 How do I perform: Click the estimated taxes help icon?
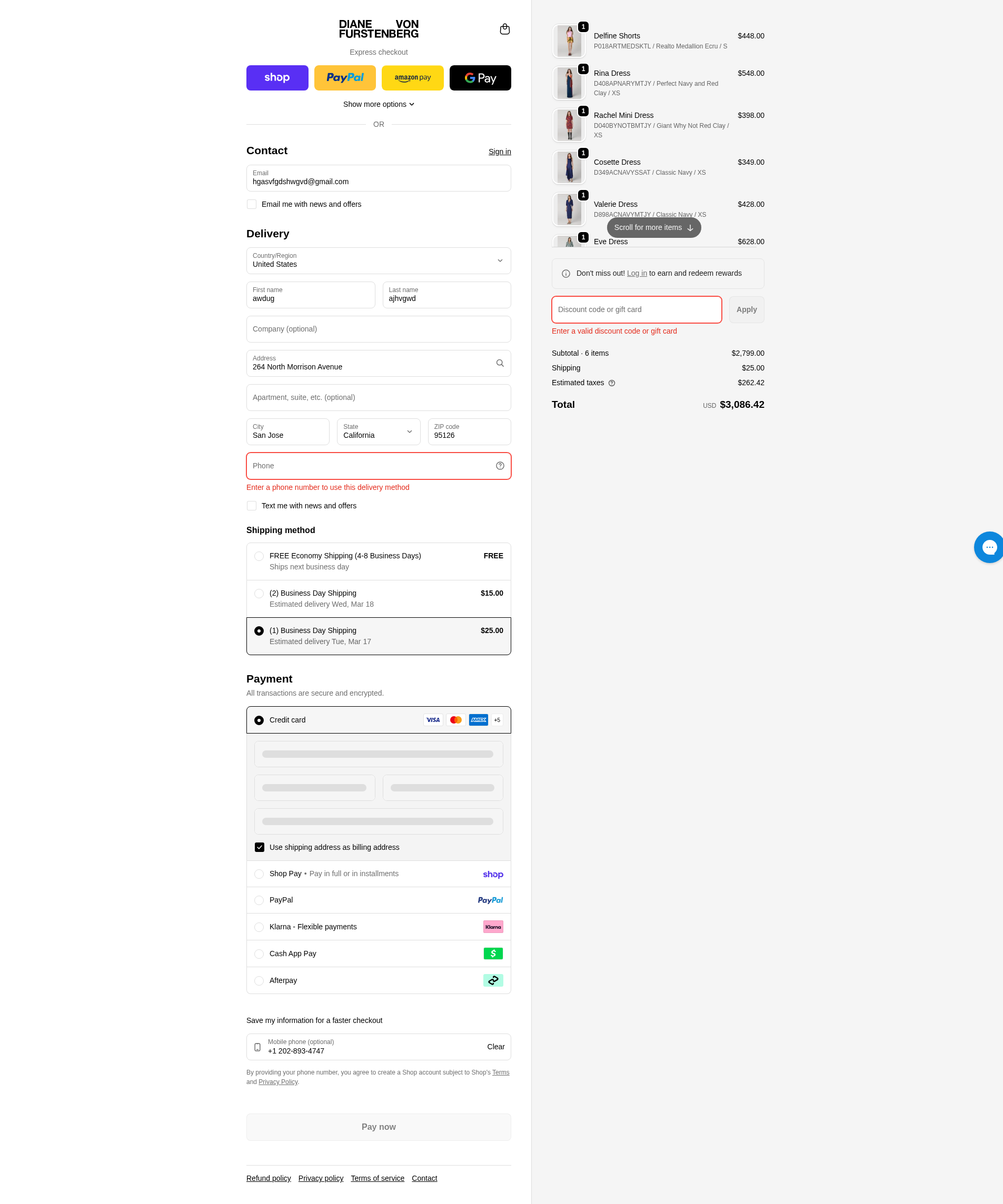click(612, 383)
